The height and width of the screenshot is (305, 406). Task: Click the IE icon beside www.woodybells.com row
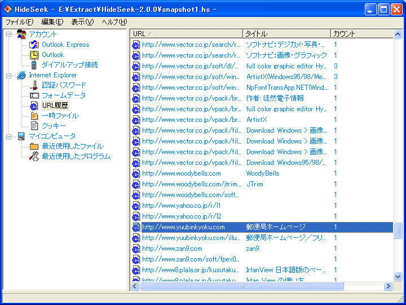[136, 173]
